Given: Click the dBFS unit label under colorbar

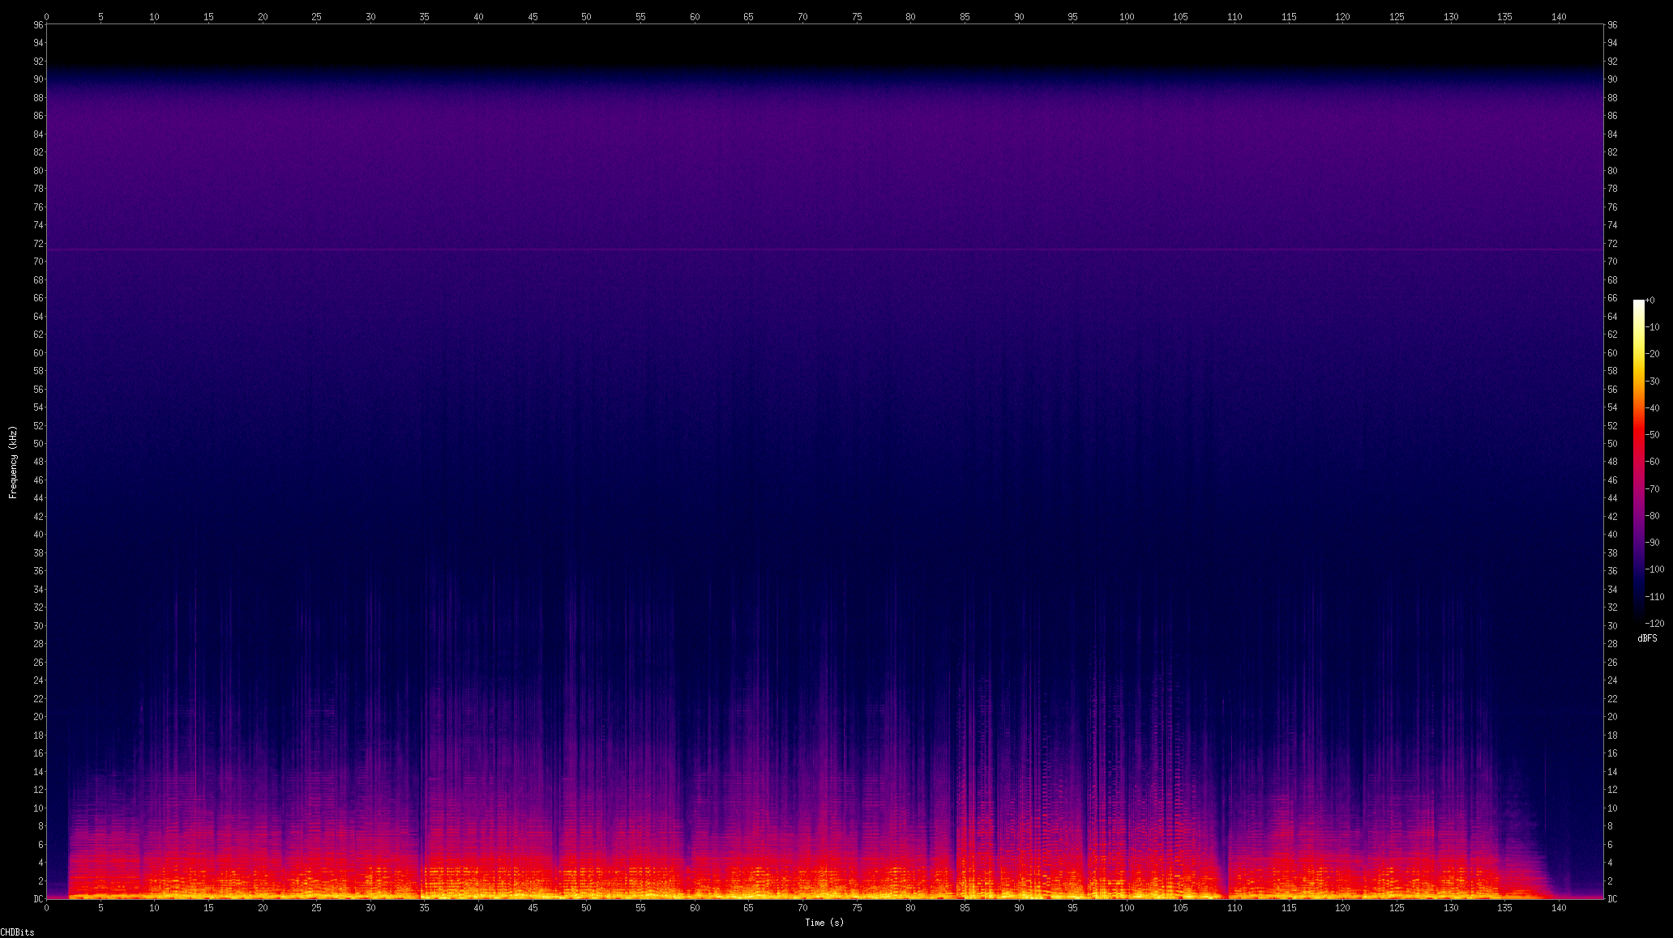Looking at the screenshot, I should point(1647,638).
